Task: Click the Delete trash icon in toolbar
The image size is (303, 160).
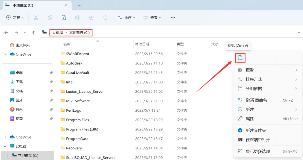Action: coord(105,18)
